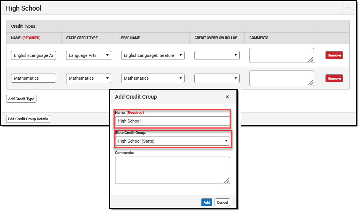Open the Mathematics state credit type dropdown
The image size is (360, 212).
coord(88,78)
